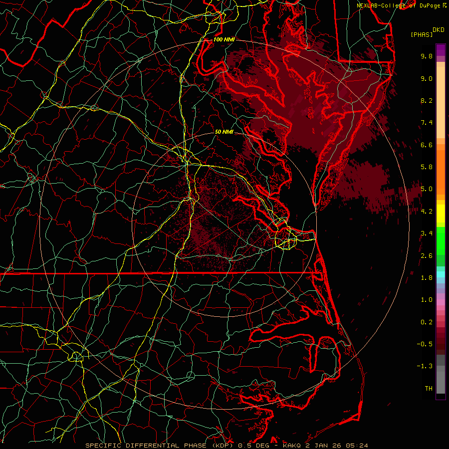Select the 0.2 legend value
The height and width of the screenshot is (449, 449).
(x=427, y=322)
